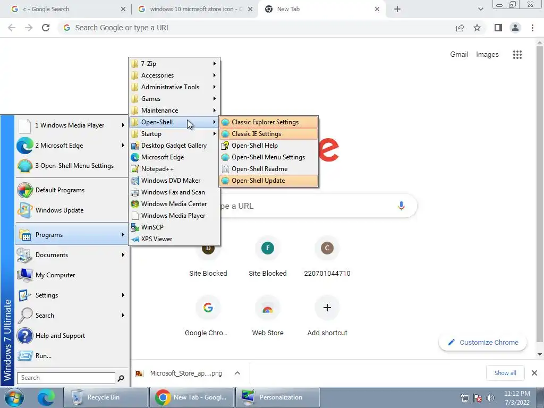
Task: Click Customize Chrome button
Action: pyautogui.click(x=482, y=343)
